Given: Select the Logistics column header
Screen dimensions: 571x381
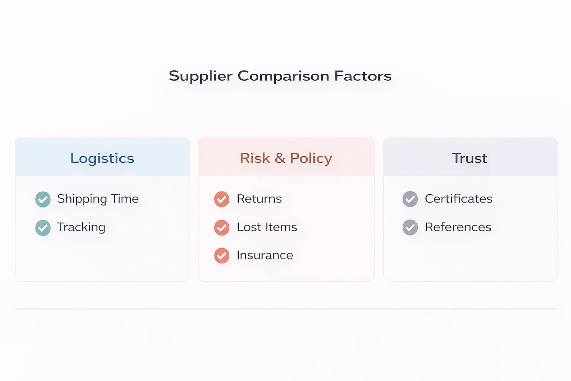Looking at the screenshot, I should click(x=102, y=158).
